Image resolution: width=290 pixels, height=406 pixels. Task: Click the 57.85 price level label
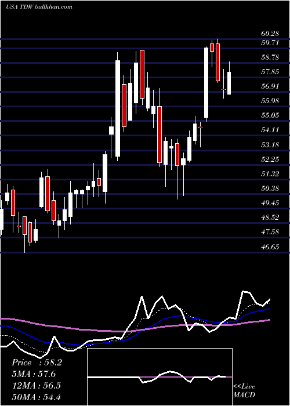click(270, 72)
